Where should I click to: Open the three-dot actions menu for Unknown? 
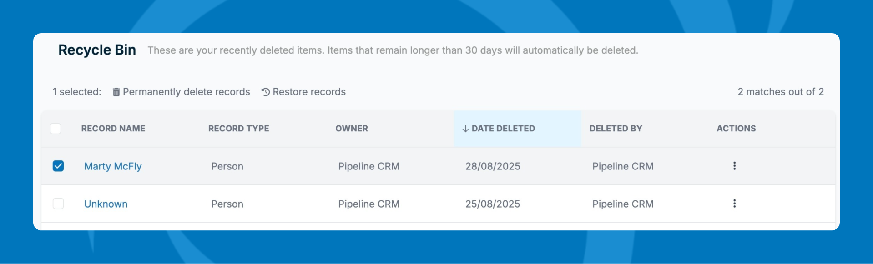click(x=734, y=204)
